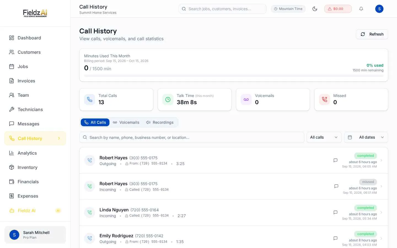Screen dimensions: 397x248
Task: Click the Missed calls card icon
Action: point(324,99)
